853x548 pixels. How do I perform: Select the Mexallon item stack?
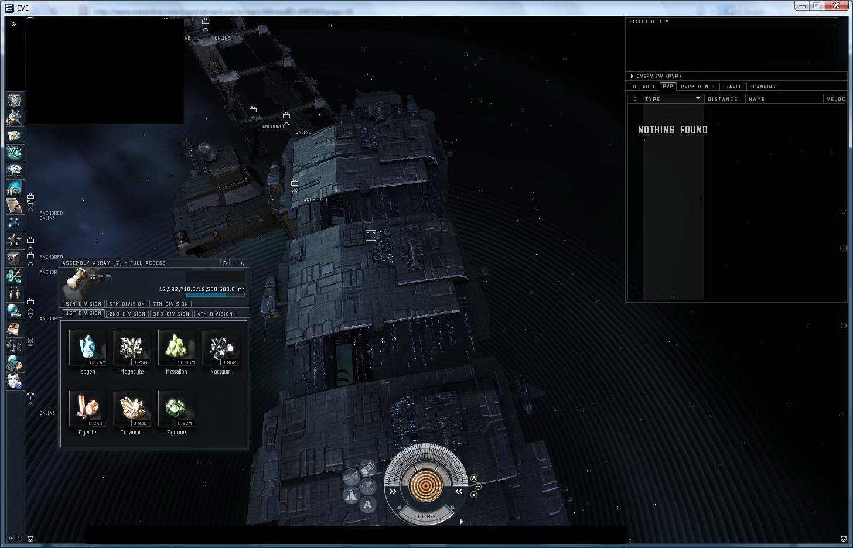click(176, 351)
